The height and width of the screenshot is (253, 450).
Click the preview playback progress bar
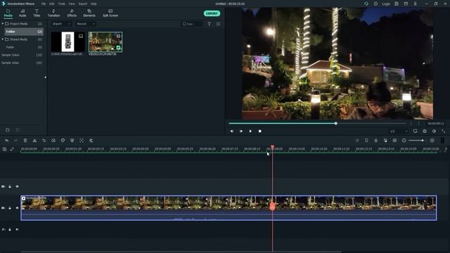(317, 124)
